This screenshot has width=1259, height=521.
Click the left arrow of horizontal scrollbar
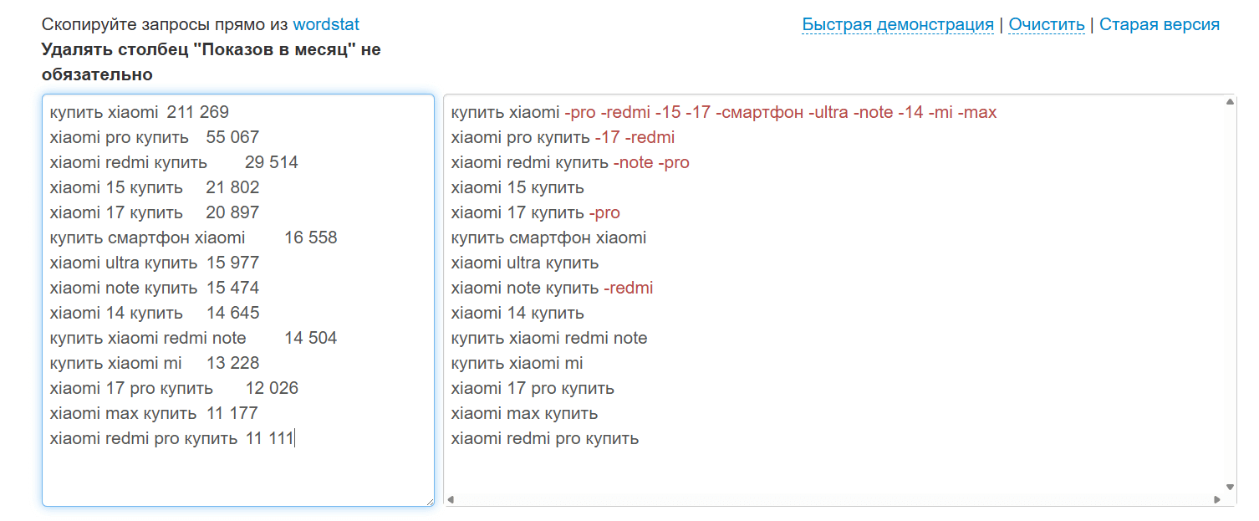coord(450,500)
